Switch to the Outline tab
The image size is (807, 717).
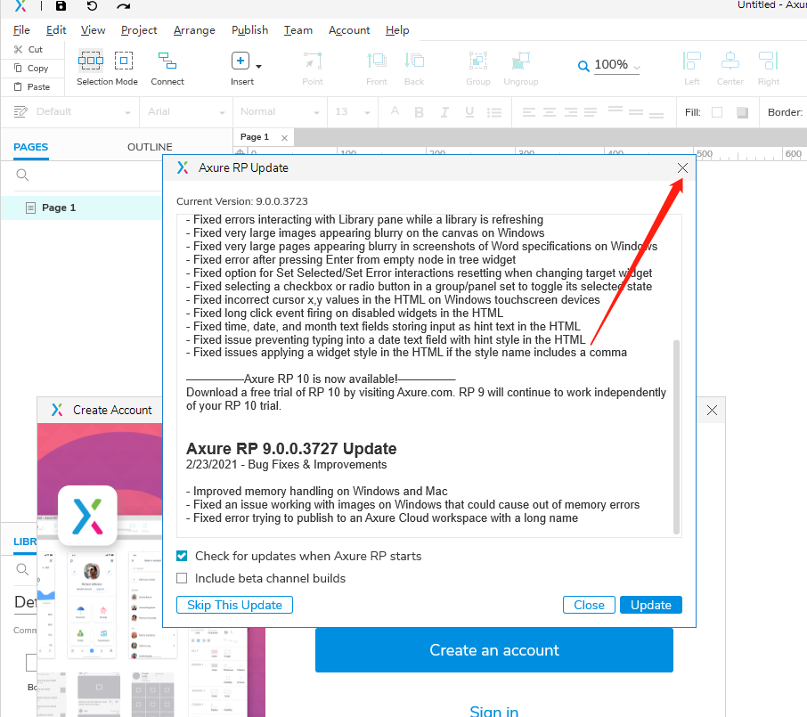149,147
